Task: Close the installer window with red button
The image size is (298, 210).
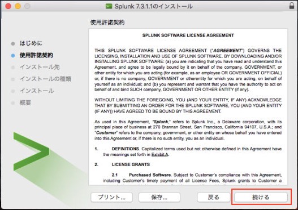Action: coord(8,6)
